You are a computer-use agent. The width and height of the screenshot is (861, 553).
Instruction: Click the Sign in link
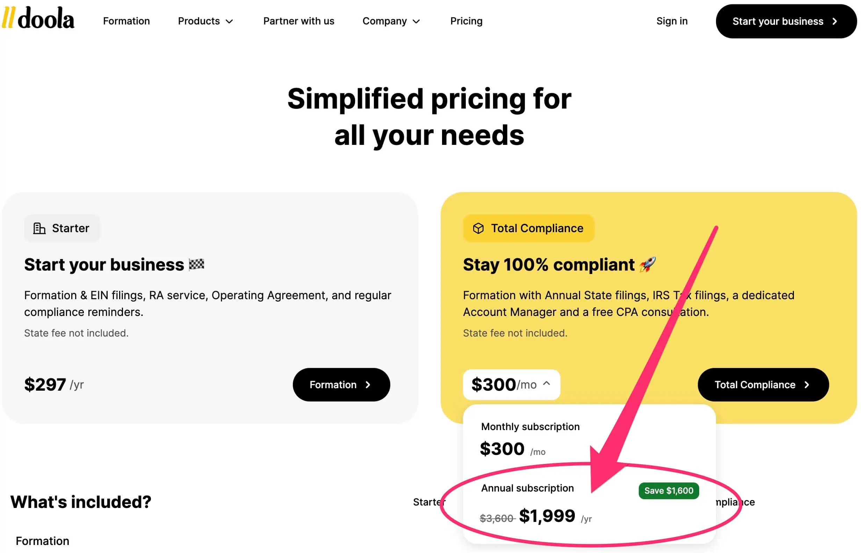pyautogui.click(x=672, y=21)
